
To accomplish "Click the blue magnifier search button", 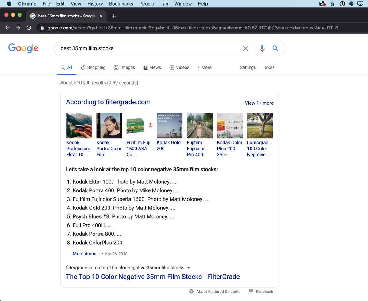I will (275, 48).
